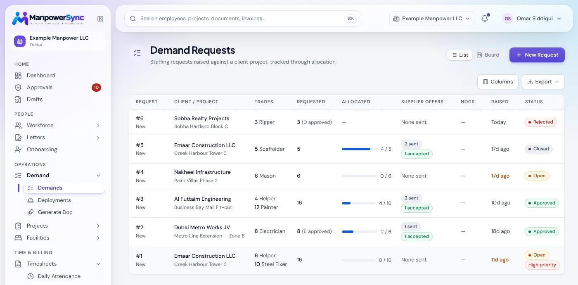The image size is (578, 285).
Task: Click the Timesheets document icon
Action: click(x=18, y=264)
